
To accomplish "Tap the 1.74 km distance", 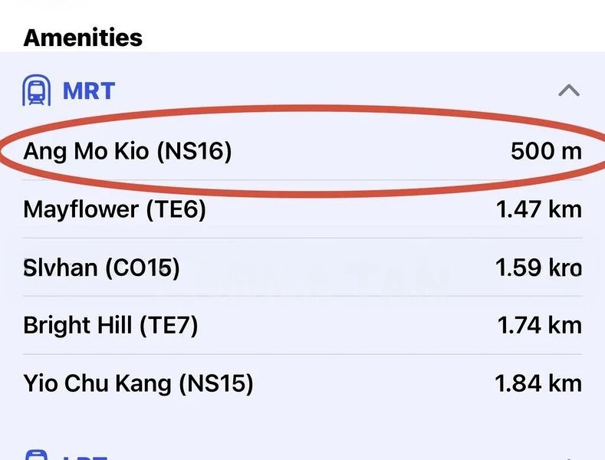I will 539,325.
